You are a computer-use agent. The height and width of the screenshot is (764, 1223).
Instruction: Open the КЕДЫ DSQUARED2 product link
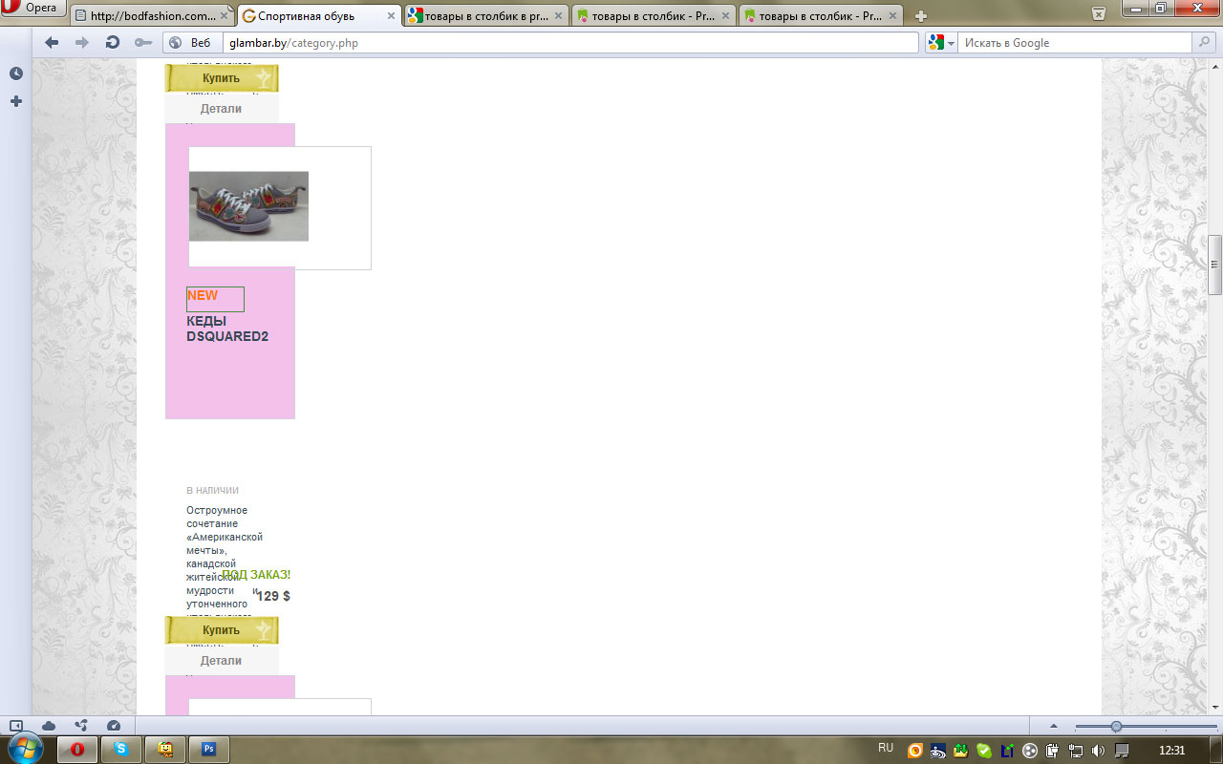click(227, 329)
